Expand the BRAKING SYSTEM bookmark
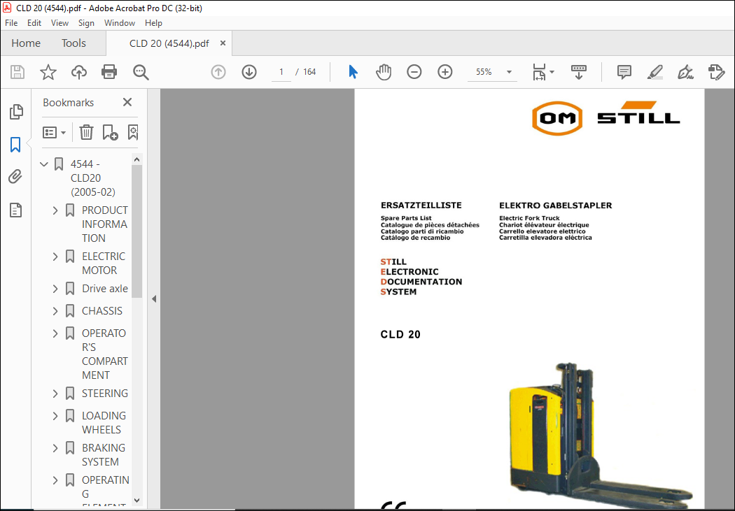The width and height of the screenshot is (735, 511). 55,448
